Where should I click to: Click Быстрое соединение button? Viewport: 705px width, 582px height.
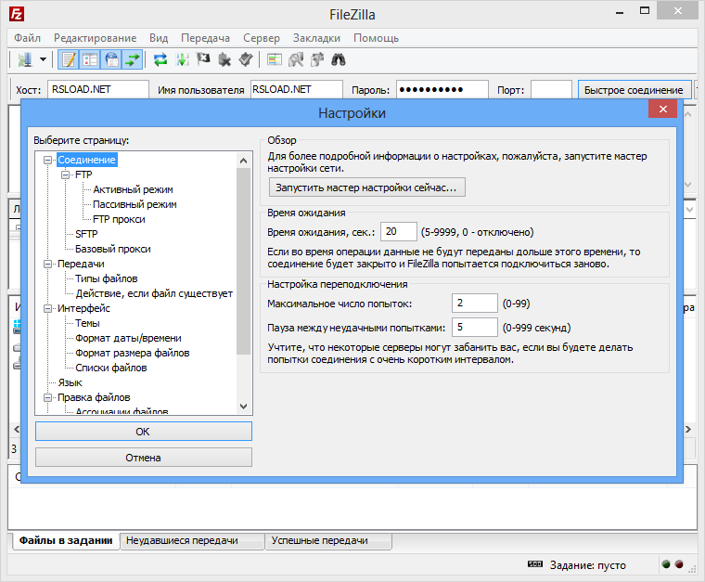[634, 90]
